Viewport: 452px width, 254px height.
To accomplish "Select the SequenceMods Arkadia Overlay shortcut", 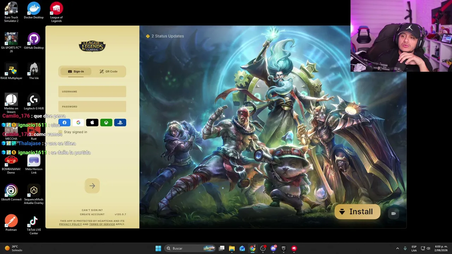I will pos(34,194).
